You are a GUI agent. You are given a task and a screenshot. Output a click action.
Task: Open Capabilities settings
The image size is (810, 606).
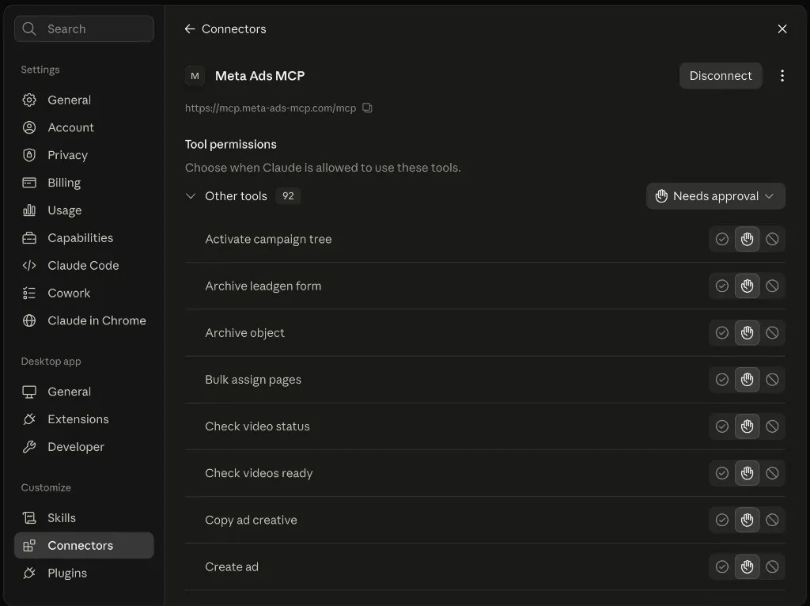tap(84, 237)
